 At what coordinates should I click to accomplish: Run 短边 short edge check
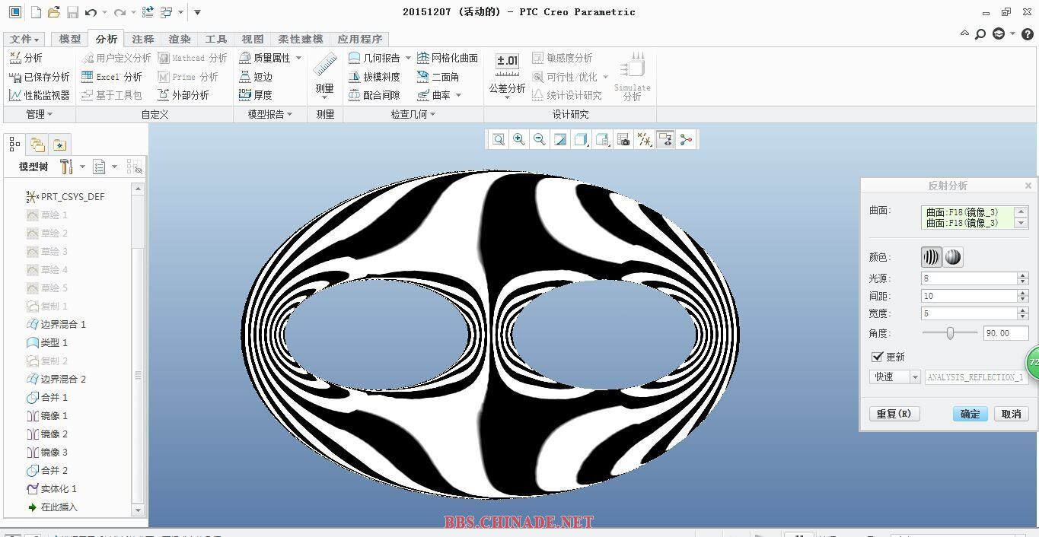point(256,77)
